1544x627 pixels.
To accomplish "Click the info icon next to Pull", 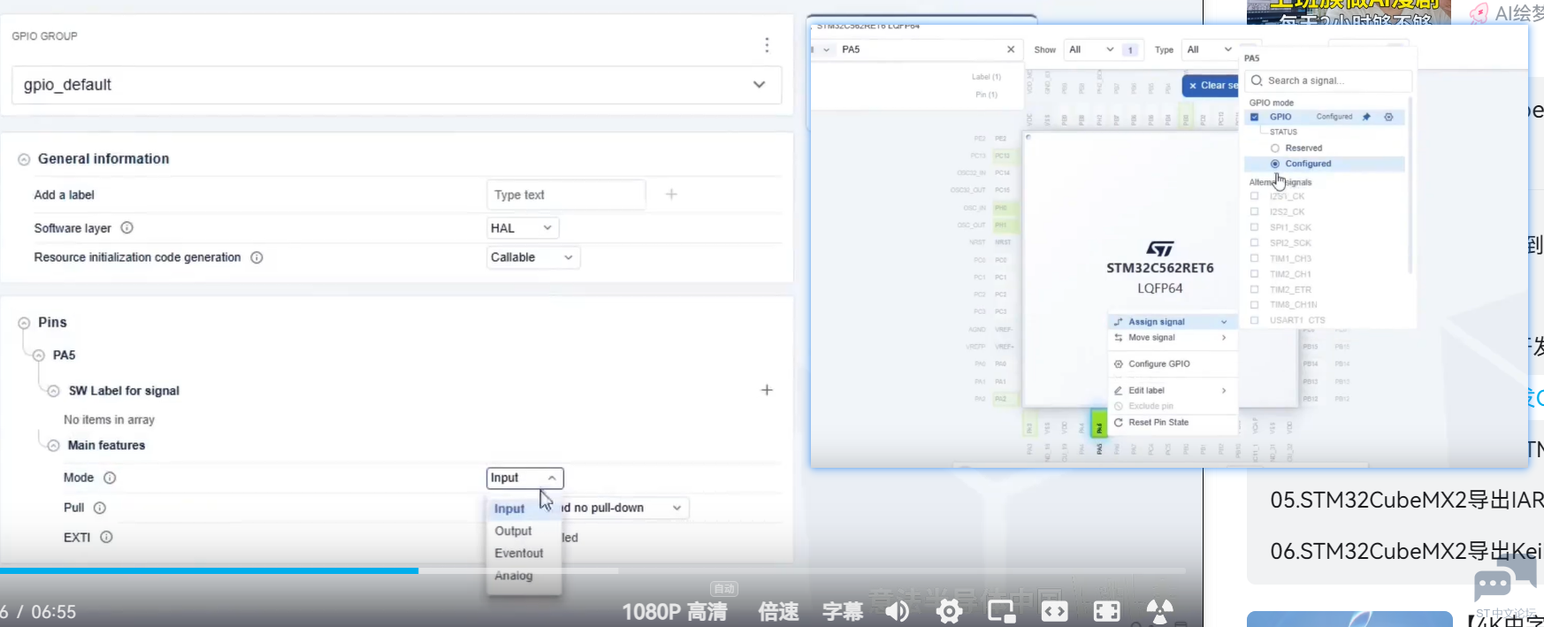I will point(100,508).
